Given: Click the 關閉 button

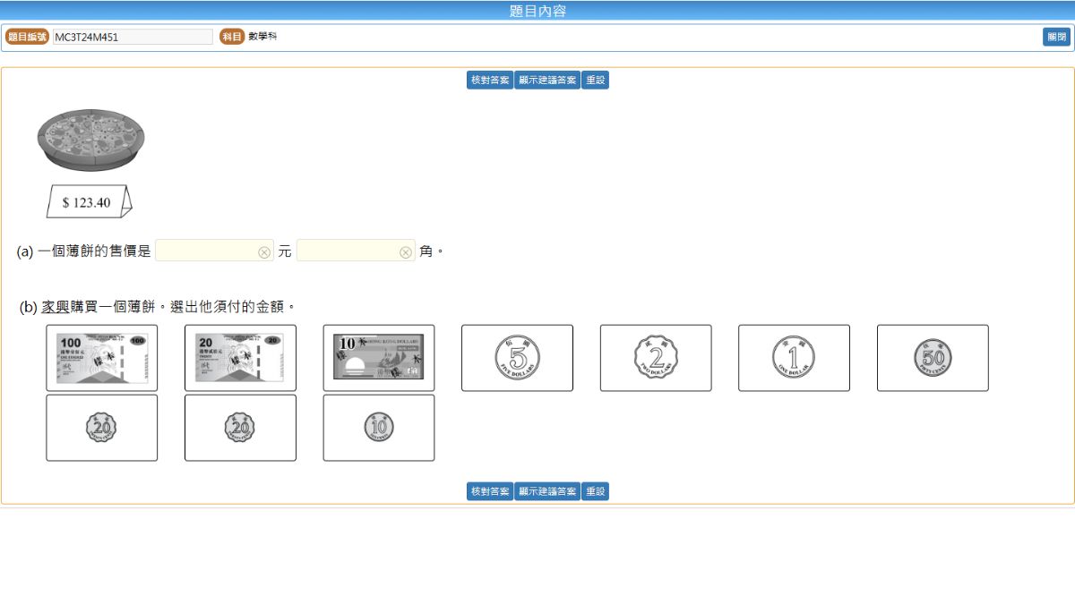Looking at the screenshot, I should [1057, 38].
